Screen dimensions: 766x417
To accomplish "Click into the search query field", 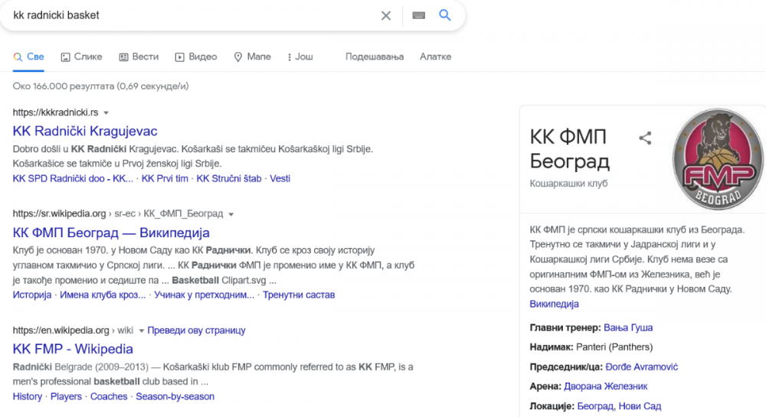I will [191, 15].
